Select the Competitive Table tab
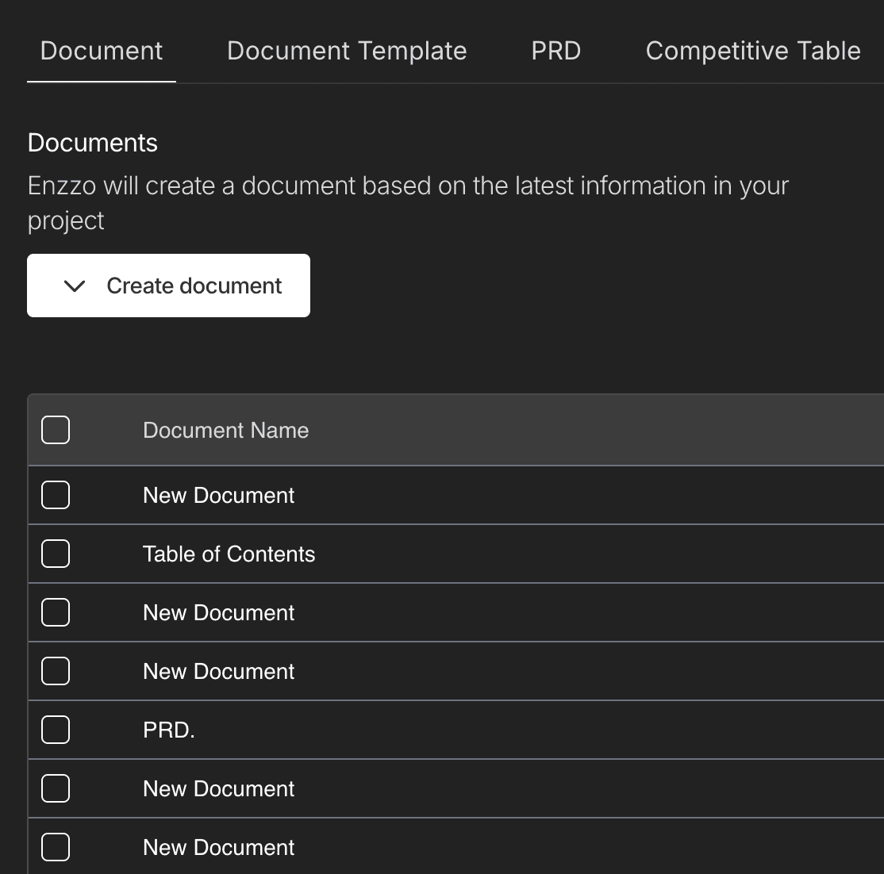884x874 pixels. pos(752,51)
